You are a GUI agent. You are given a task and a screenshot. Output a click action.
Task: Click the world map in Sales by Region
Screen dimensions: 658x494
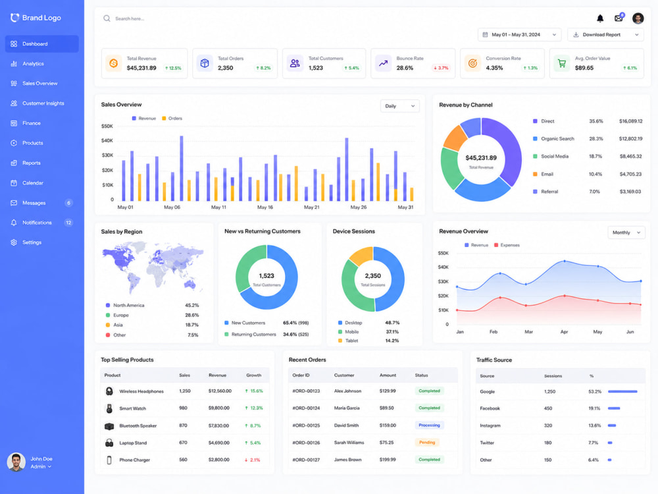(x=153, y=267)
